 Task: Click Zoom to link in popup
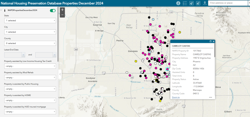(x=176, y=97)
